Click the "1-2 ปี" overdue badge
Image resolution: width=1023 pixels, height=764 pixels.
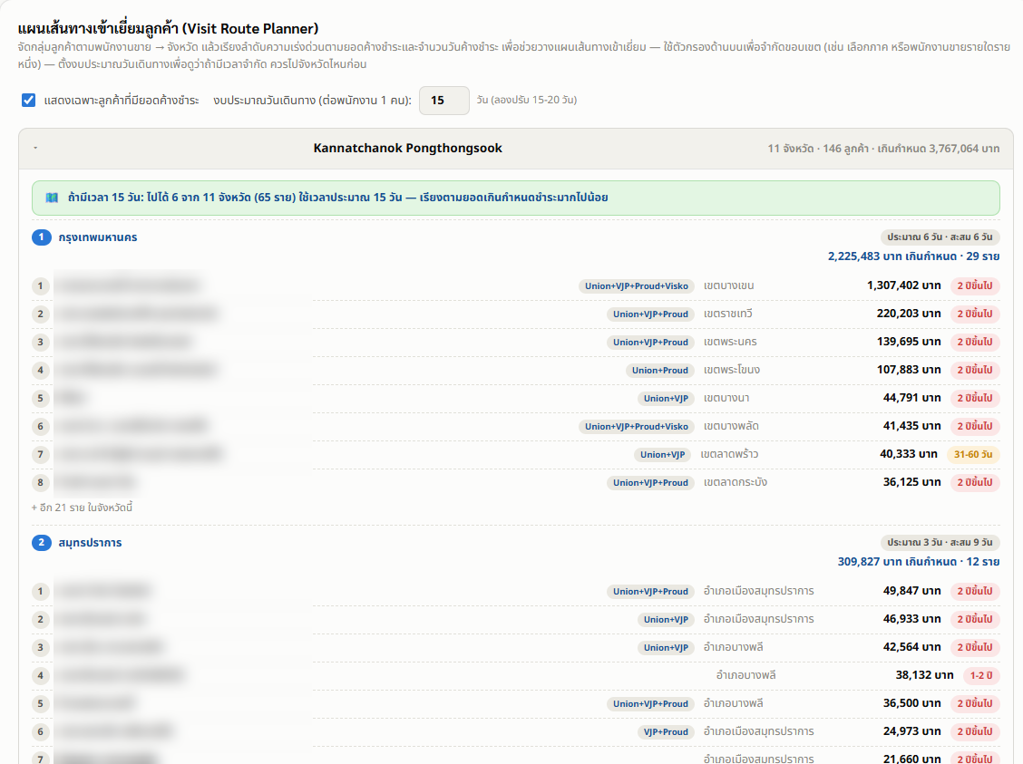(x=981, y=675)
